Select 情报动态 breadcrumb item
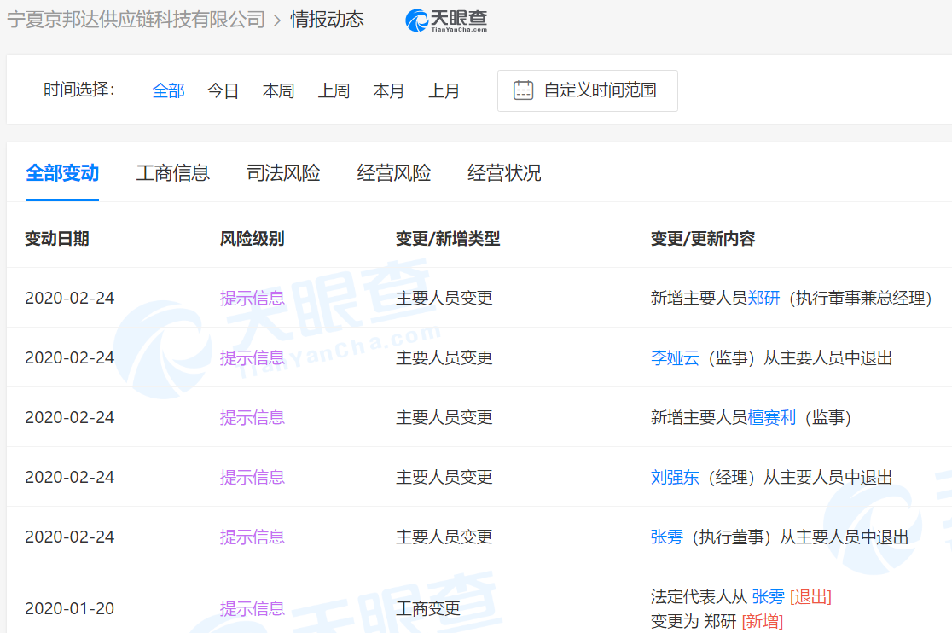This screenshot has width=952, height=633. click(327, 20)
